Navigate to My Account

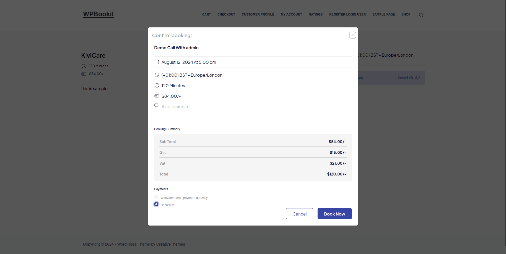[291, 14]
